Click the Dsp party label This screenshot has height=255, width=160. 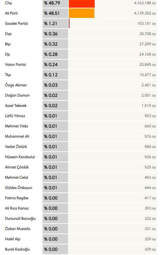(x=8, y=34)
